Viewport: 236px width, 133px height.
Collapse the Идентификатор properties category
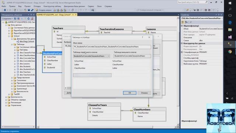[x=182, y=26]
